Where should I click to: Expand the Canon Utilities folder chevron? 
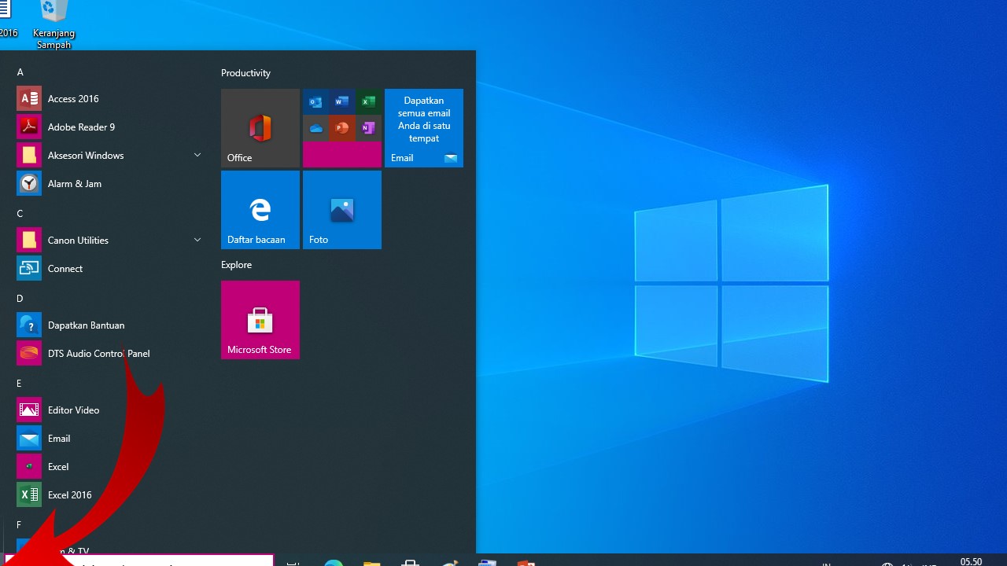[197, 240]
